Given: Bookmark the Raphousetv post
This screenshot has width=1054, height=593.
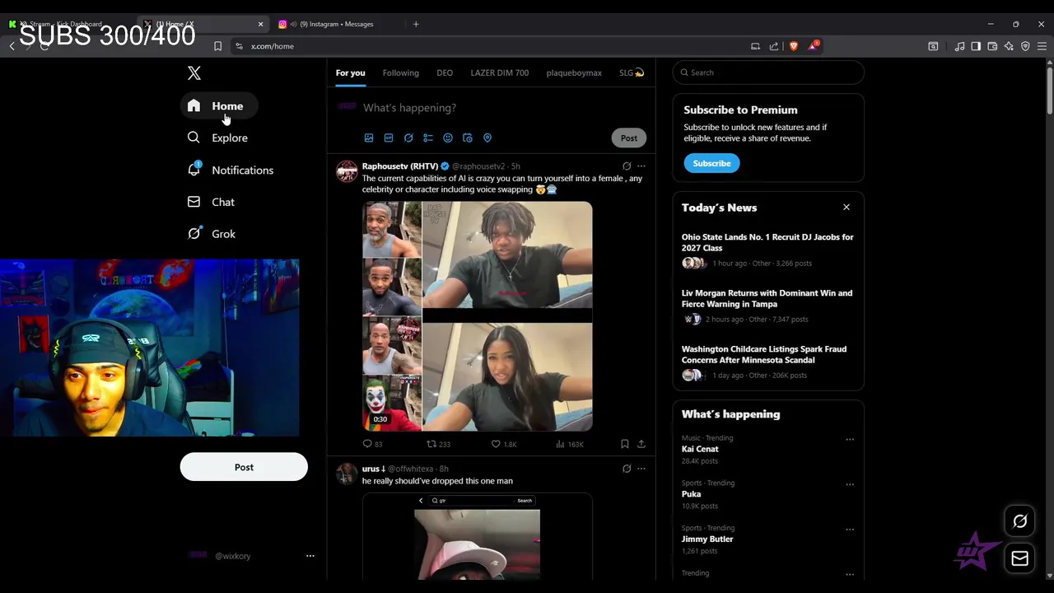Looking at the screenshot, I should point(625,444).
